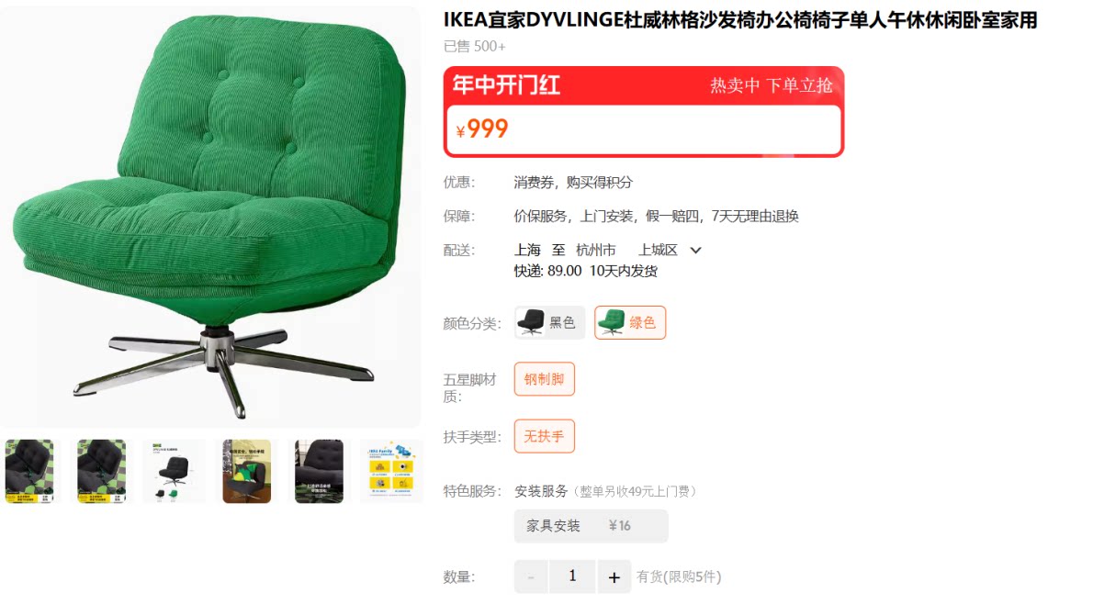View second black chair checkered thumbnail
The height and width of the screenshot is (604, 1093).
(x=102, y=471)
